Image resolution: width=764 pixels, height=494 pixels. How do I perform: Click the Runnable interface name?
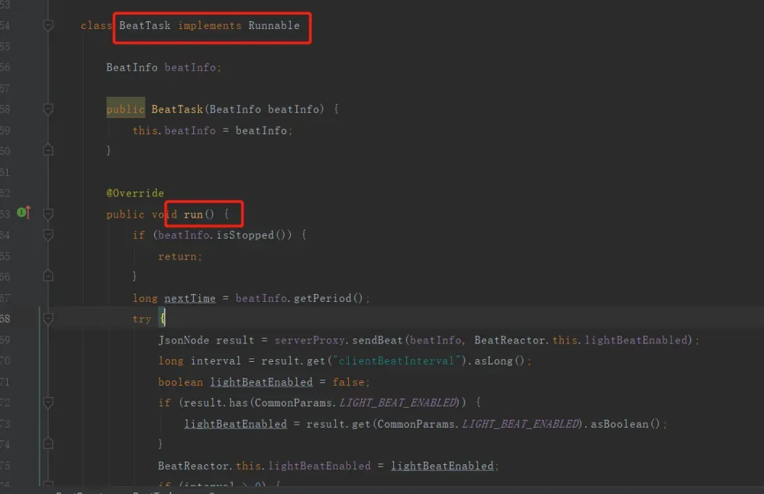[x=274, y=25]
